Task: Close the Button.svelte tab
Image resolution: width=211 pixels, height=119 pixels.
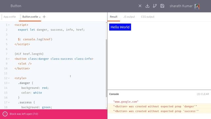Action: (x=40, y=17)
